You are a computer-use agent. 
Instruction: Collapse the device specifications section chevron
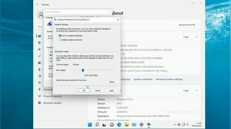[197, 37]
